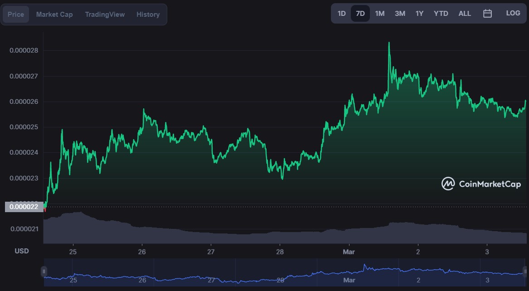Open the TradingView chart tab

[x=105, y=15]
